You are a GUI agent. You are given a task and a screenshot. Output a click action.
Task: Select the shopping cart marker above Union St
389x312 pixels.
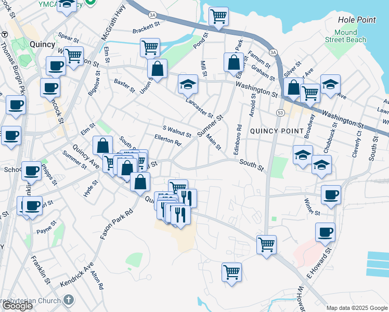point(150,48)
